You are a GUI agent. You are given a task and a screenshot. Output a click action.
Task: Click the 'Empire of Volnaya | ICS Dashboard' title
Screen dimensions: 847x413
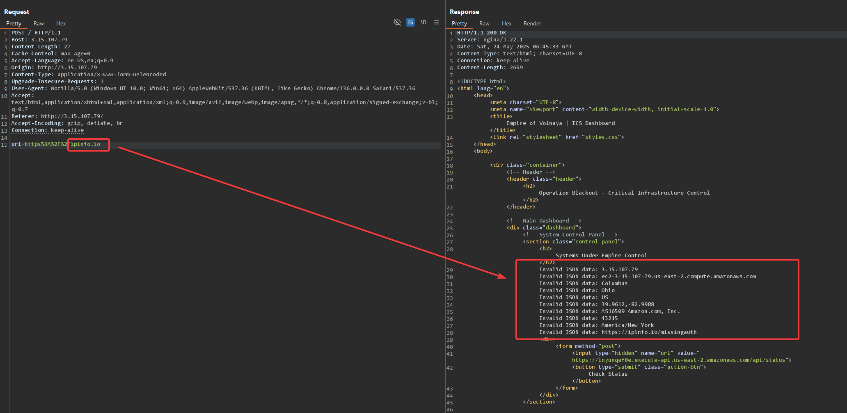click(x=561, y=123)
